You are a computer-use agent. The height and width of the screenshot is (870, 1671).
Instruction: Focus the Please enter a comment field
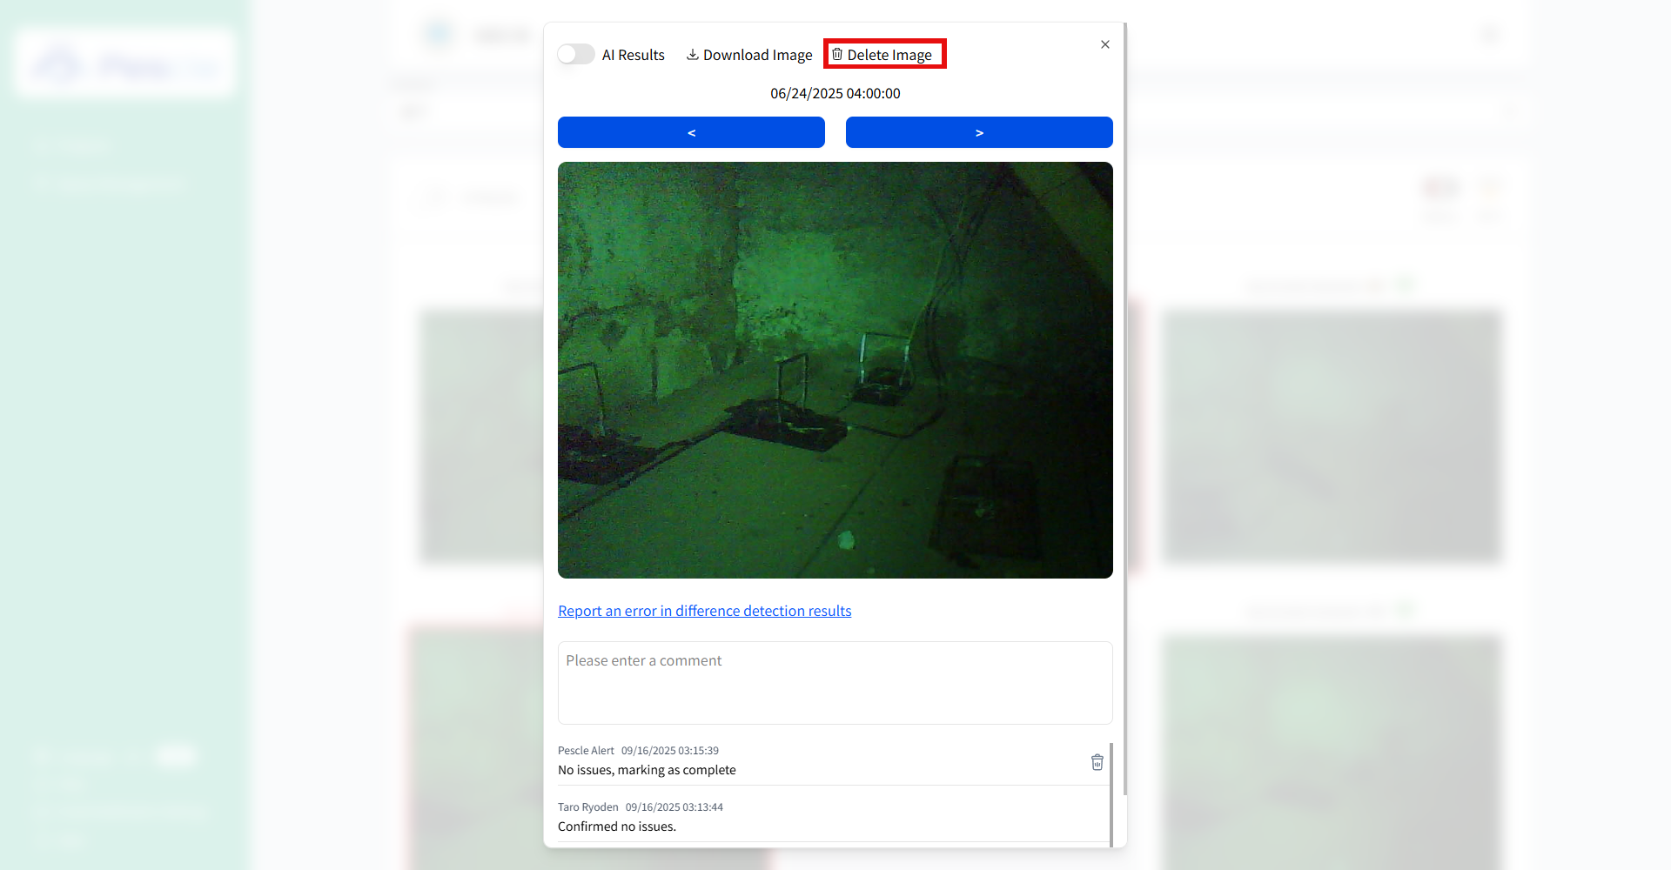835,683
